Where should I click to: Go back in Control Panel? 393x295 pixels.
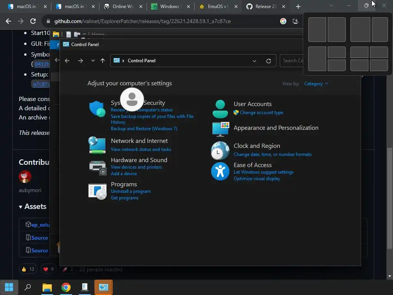point(67,61)
